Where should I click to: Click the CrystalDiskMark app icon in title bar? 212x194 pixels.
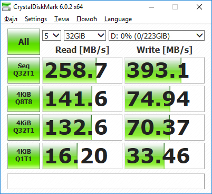tap(6, 7)
